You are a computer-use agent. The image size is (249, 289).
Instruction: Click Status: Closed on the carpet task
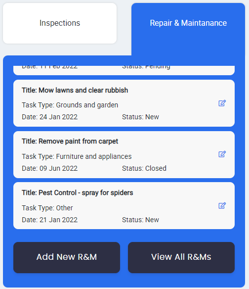click(144, 168)
